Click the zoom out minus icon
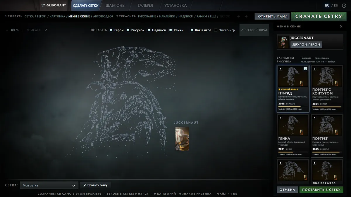 coord(7,30)
